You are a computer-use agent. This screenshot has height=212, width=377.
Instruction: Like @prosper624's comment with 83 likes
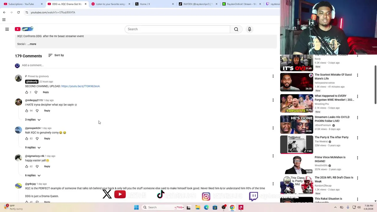tap(27, 138)
